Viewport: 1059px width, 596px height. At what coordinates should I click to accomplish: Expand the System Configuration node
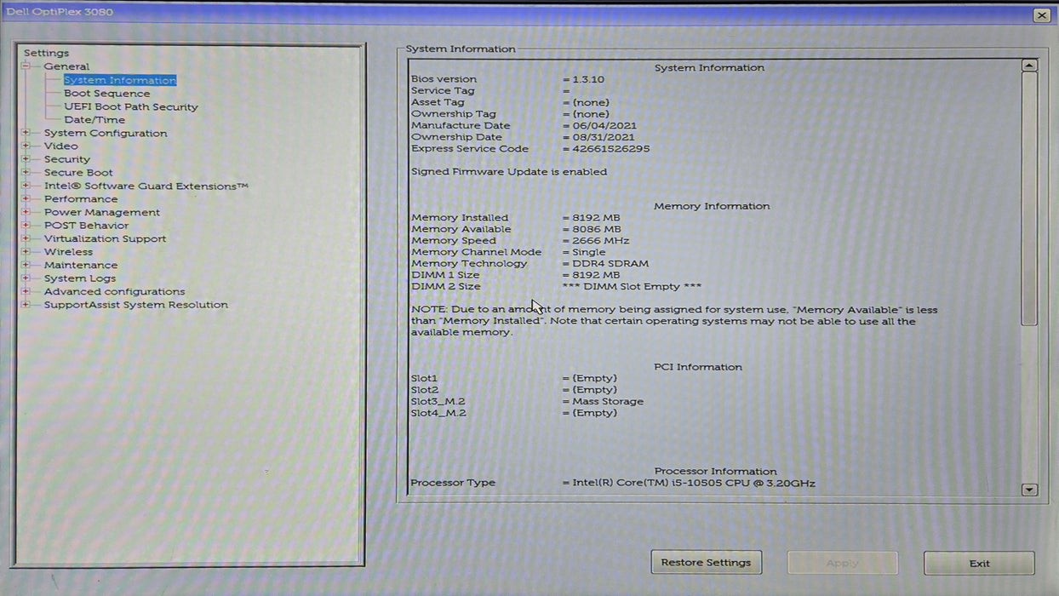pyautogui.click(x=26, y=133)
